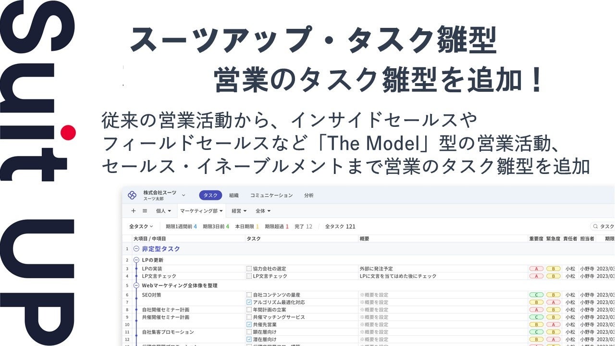Viewport: 615px width, 346px height.
Task: Select the SEO対策 item cell
Action: tap(152, 295)
